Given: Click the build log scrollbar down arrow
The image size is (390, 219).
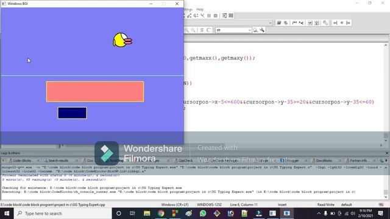Looking at the screenshot, I should coord(386,197).
